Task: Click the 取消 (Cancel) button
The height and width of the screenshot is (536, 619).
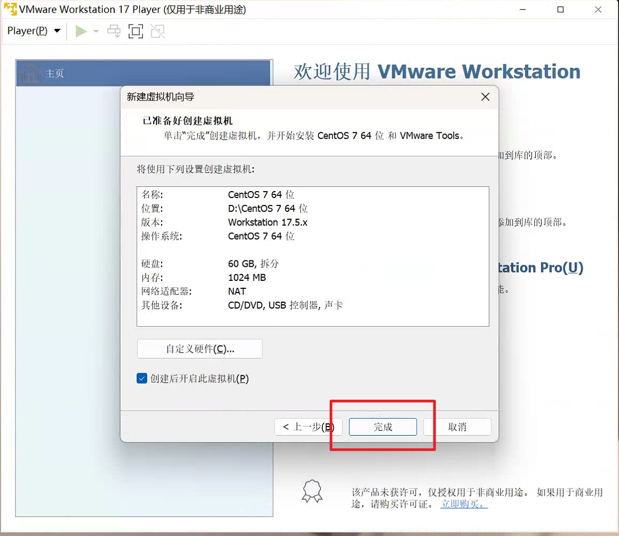Action: coord(457,427)
